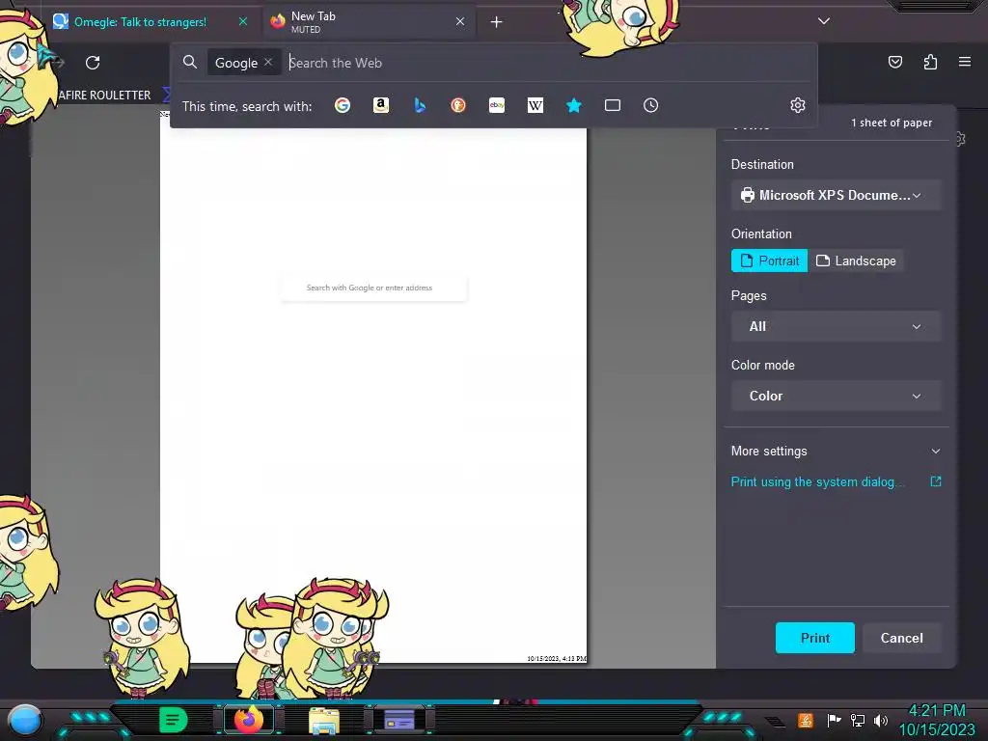Open the network tray icon
The image size is (988, 741).
point(858,720)
